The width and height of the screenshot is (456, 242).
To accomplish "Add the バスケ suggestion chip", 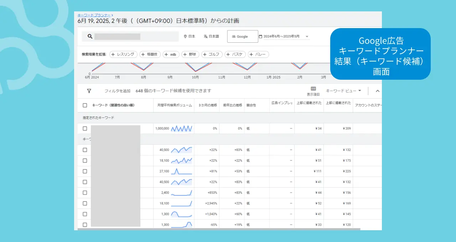I will (235, 54).
